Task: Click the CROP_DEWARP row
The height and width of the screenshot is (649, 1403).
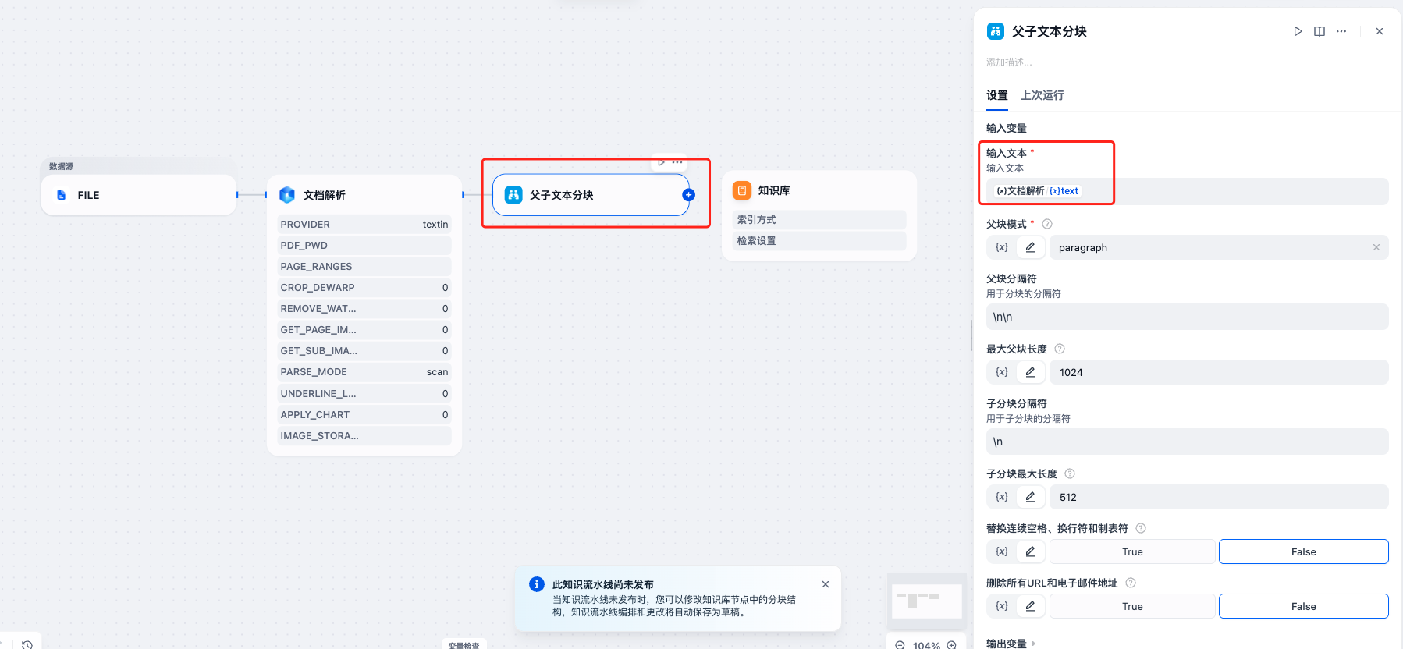Action: tap(364, 287)
